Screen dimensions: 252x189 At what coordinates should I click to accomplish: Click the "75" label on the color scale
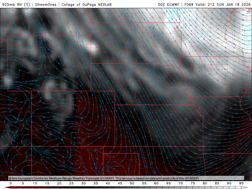click(x=193, y=183)
